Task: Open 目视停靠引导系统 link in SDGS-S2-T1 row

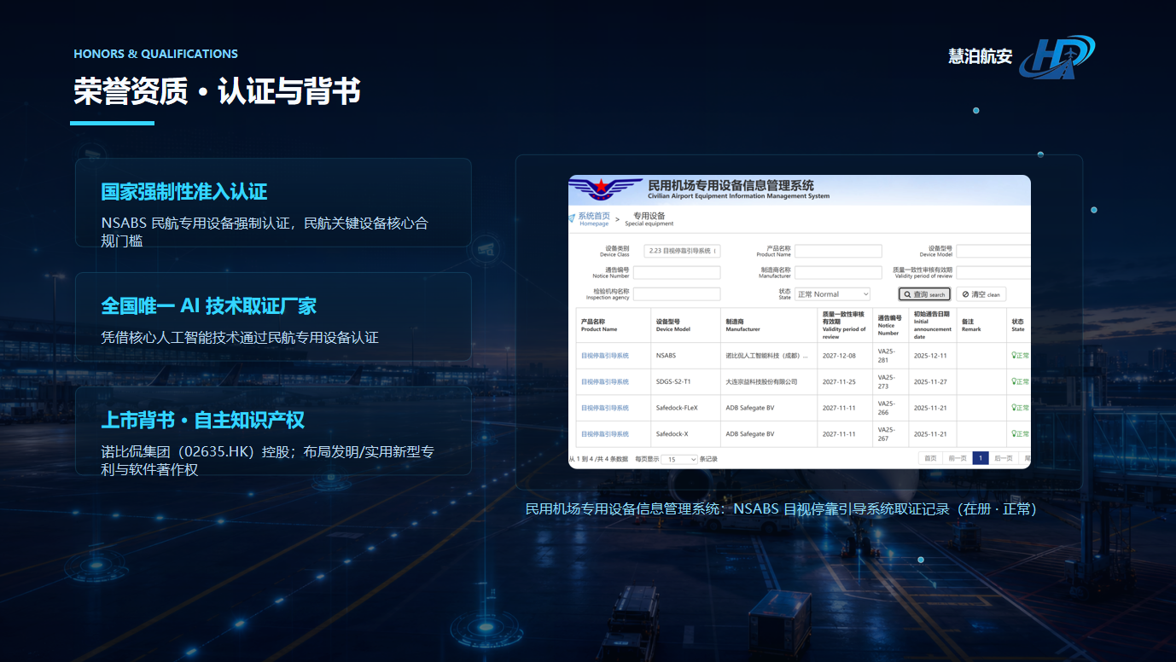Action: [604, 381]
